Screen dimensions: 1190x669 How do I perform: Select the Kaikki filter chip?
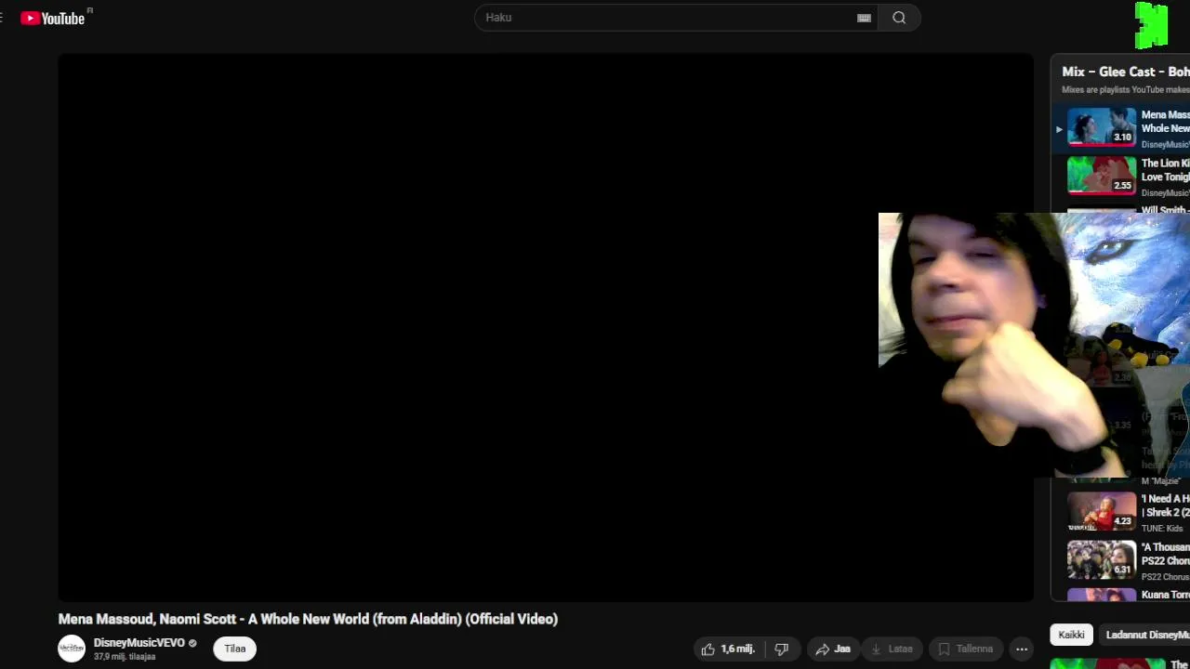pos(1071,635)
